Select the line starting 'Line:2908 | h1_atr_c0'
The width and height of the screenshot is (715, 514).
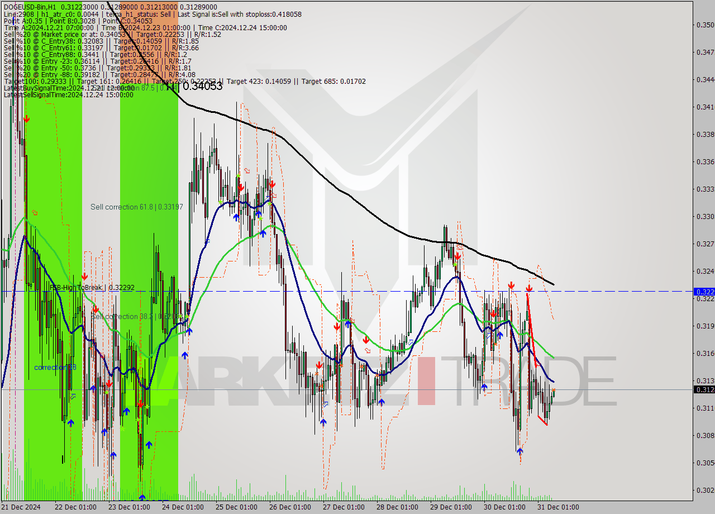click(x=152, y=14)
